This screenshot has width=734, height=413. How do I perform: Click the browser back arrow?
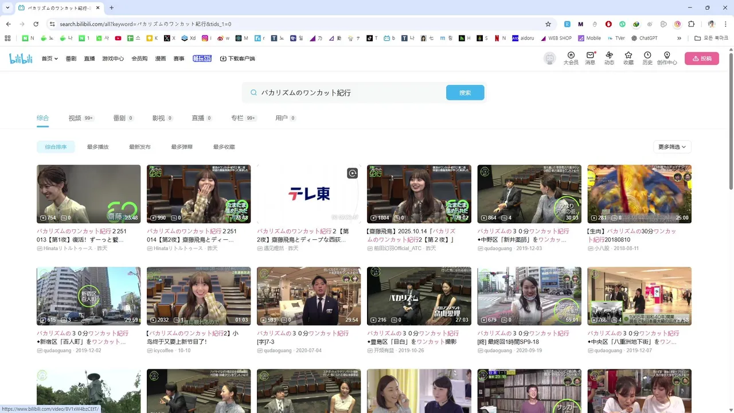pyautogui.click(x=8, y=24)
